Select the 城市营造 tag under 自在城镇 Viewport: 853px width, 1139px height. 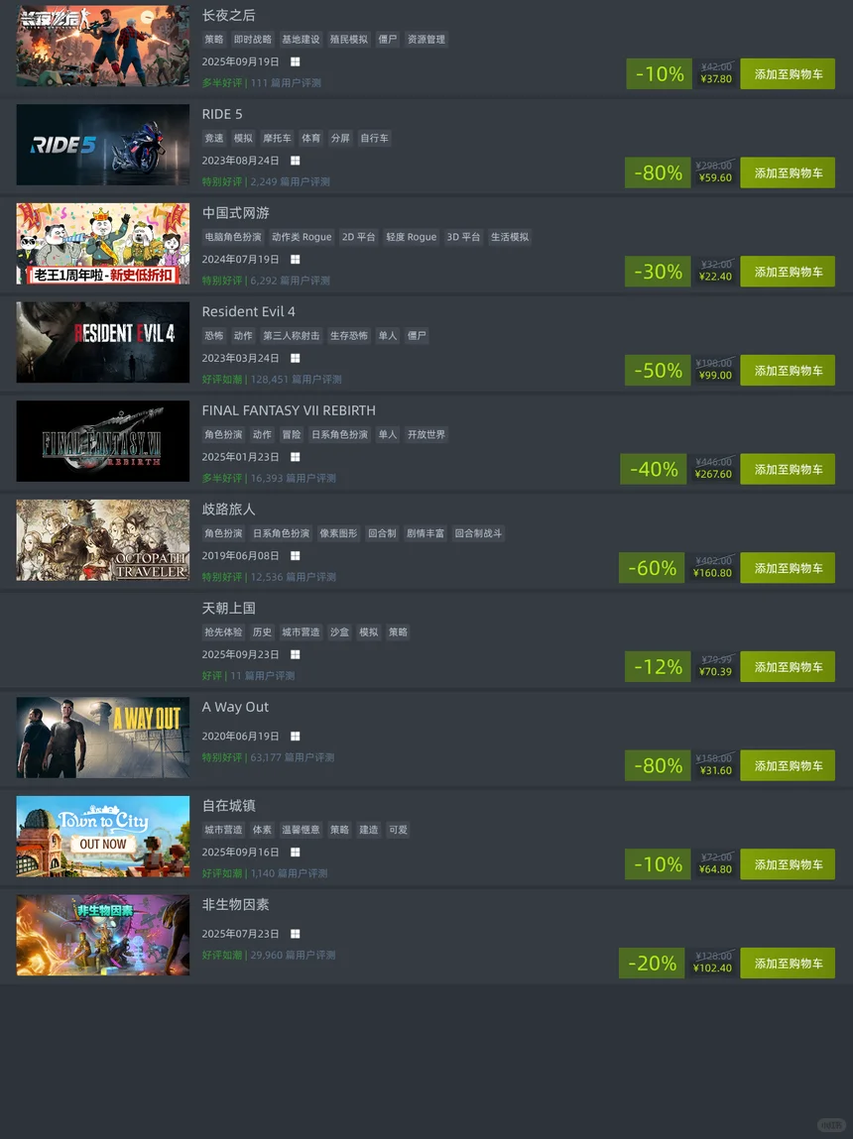pyautogui.click(x=223, y=830)
